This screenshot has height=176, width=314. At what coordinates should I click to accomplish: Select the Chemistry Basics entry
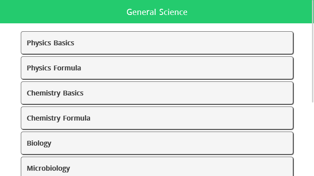click(157, 93)
